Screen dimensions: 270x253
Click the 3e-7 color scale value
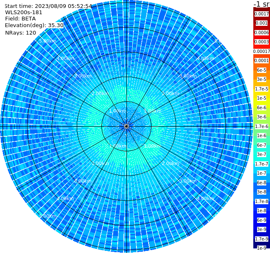pyautogui.click(x=262, y=154)
